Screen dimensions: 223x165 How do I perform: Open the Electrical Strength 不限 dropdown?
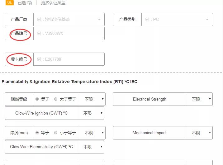pos(199,99)
